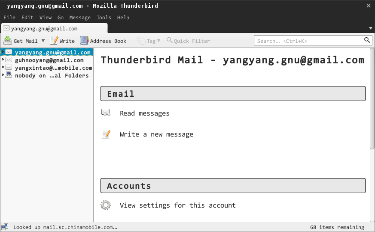Open the tab list dropdown arrow
The width and height of the screenshot is (375, 232).
370,28
